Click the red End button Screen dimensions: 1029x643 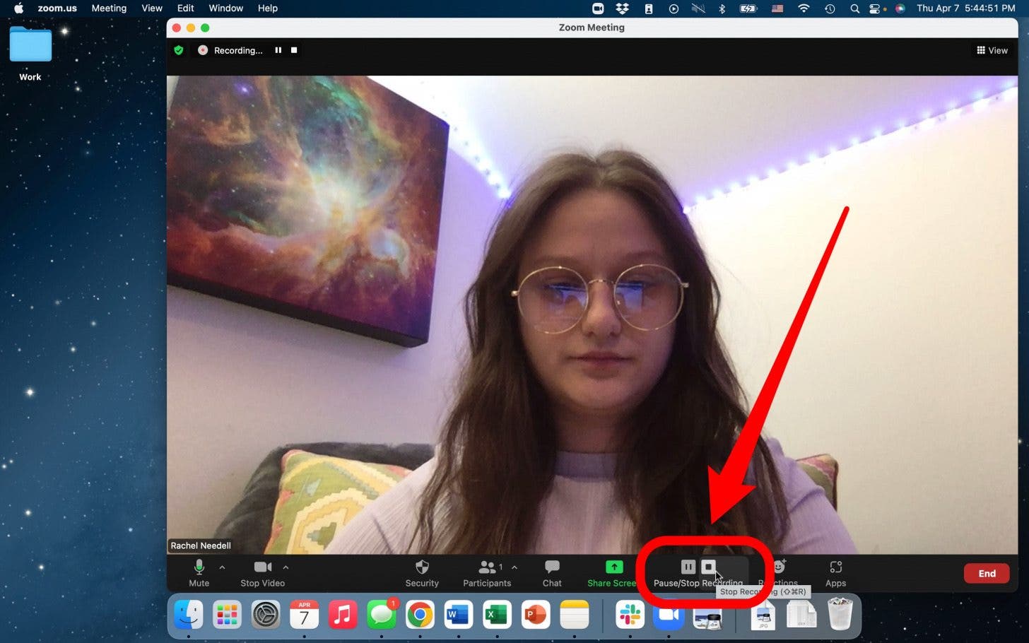(987, 573)
